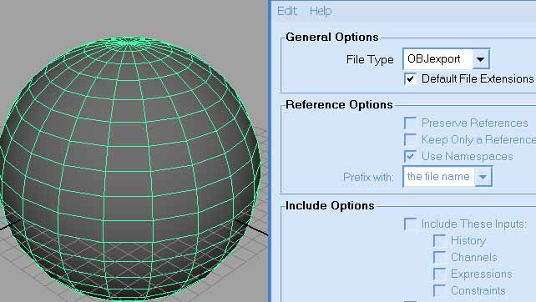Viewport: 536px width, 302px height.
Task: Open the Help menu
Action: [x=321, y=11]
